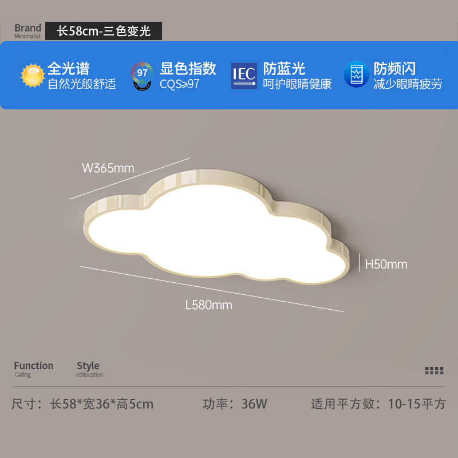Click the 适用平方数 10-15平方 text
Image resolution: width=458 pixels, height=458 pixels.
click(378, 404)
